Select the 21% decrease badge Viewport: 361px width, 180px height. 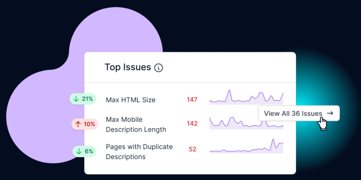(83, 99)
